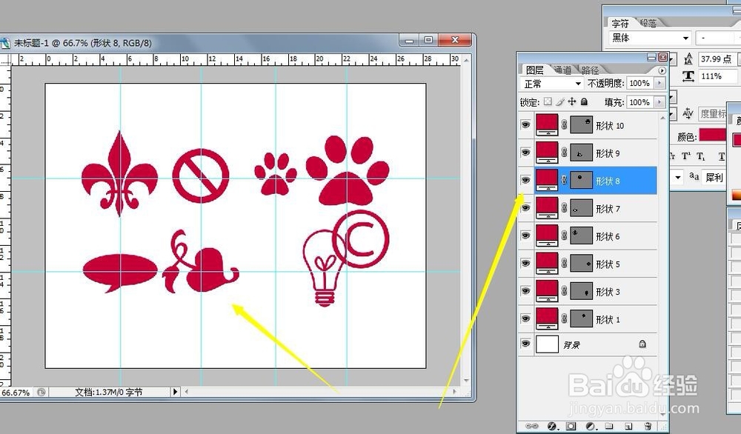Click the 背景 layer white thumbnail
The width and height of the screenshot is (741, 434).
pos(547,344)
